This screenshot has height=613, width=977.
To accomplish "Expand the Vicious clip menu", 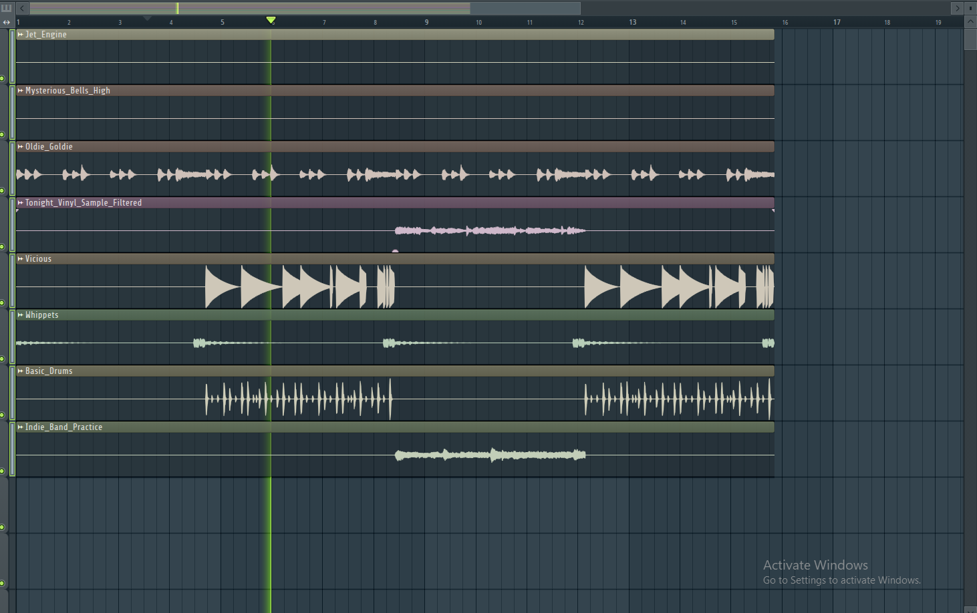I will [x=20, y=258].
